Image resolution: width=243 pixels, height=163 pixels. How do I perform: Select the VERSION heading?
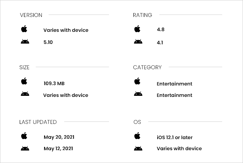31,15
